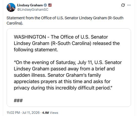Click the 11:02 PM timestamp
139x116 pixels.
pos(13,113)
